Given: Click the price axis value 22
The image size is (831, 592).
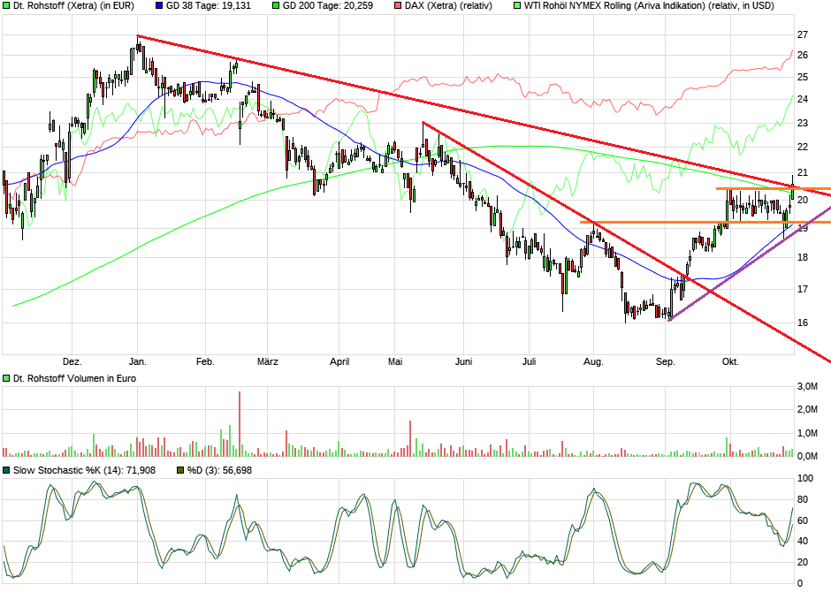Looking at the screenshot, I should coord(803,148).
